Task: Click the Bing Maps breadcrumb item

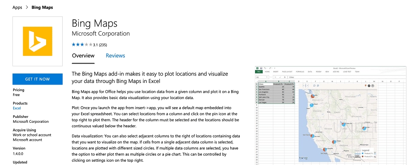Action: click(42, 7)
